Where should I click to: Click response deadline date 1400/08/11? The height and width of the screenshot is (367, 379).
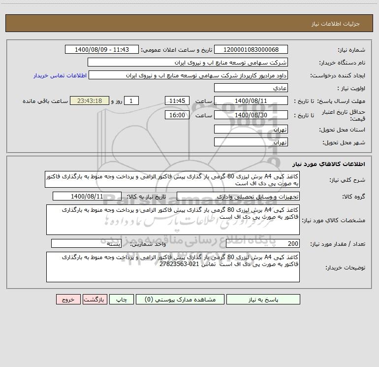click(x=251, y=100)
